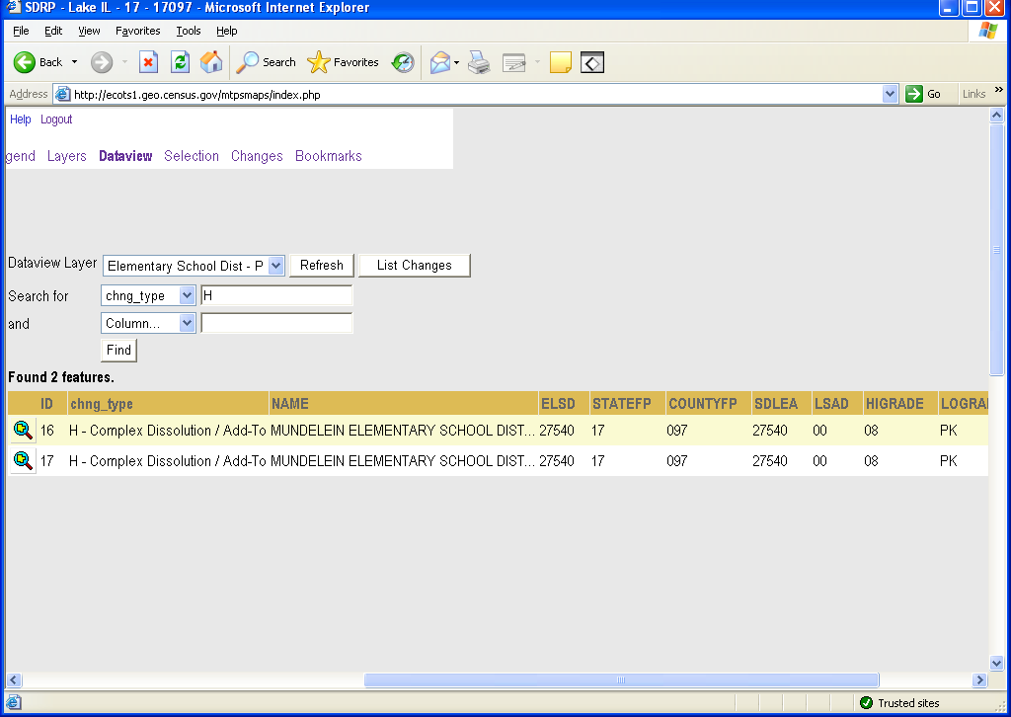Click the Print toolbar icon
The width and height of the screenshot is (1011, 717).
(479, 62)
